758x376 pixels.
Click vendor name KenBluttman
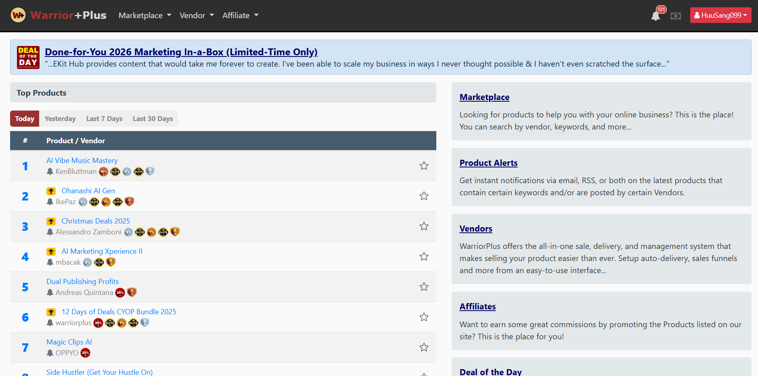(x=76, y=171)
